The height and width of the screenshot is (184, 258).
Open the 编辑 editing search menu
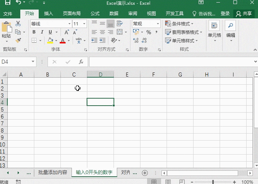(x=230, y=31)
